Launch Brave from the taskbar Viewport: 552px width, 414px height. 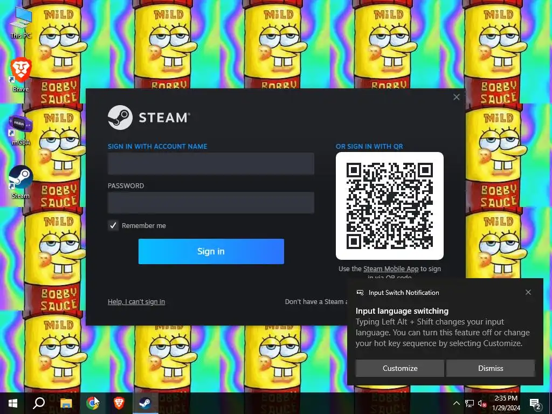119,403
